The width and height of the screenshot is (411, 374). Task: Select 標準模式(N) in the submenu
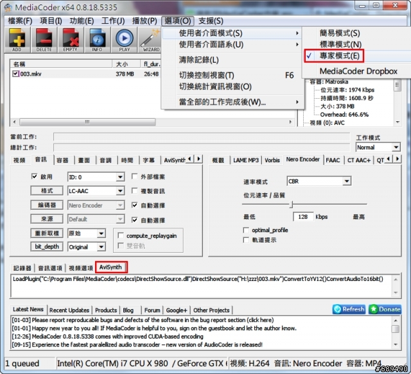[340, 44]
